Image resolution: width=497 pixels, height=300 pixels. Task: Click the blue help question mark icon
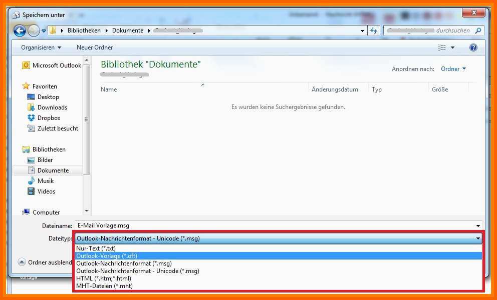pos(473,47)
